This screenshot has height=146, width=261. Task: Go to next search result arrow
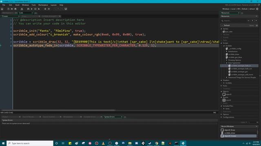[256, 21]
